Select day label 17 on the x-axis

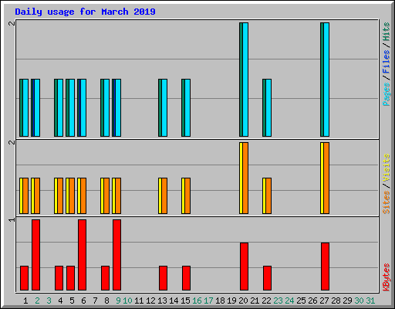[208, 301]
